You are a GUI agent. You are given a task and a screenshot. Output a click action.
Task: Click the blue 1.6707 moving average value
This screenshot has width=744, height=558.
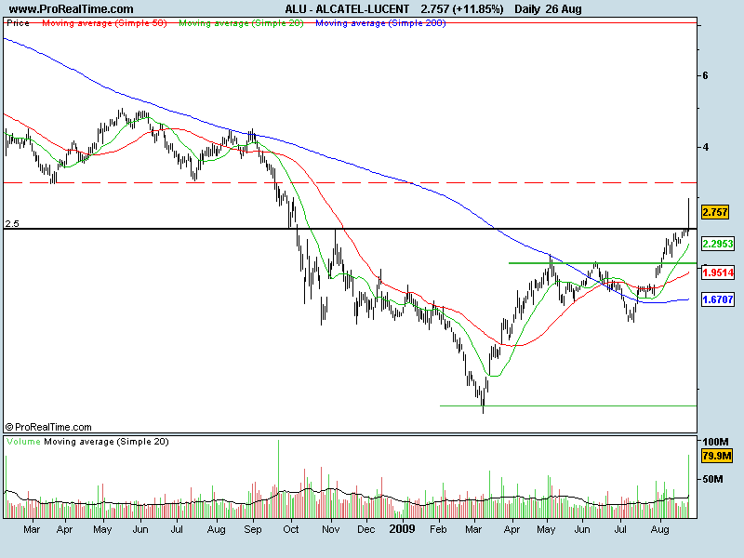pos(717,299)
